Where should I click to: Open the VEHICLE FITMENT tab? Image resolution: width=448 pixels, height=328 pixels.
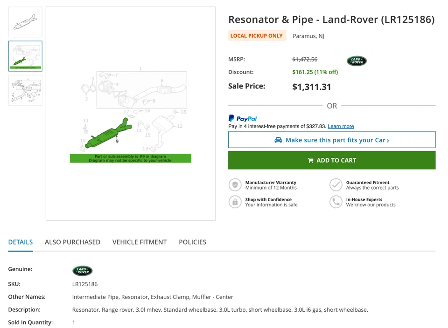[x=140, y=242]
